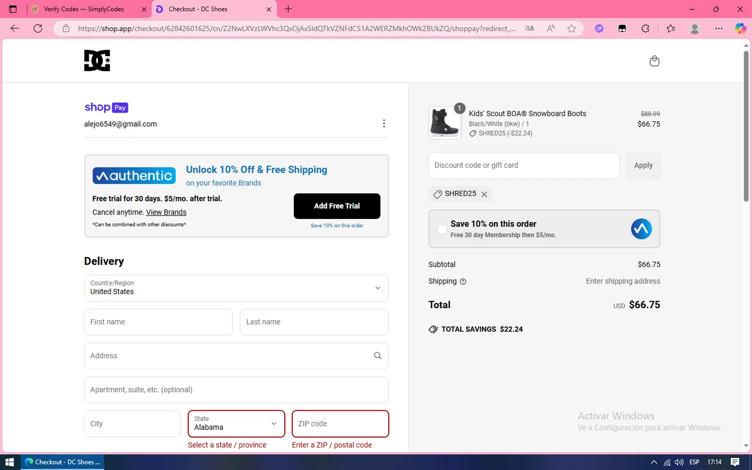View site information lock icon
752x470 pixels.
click(x=66, y=29)
